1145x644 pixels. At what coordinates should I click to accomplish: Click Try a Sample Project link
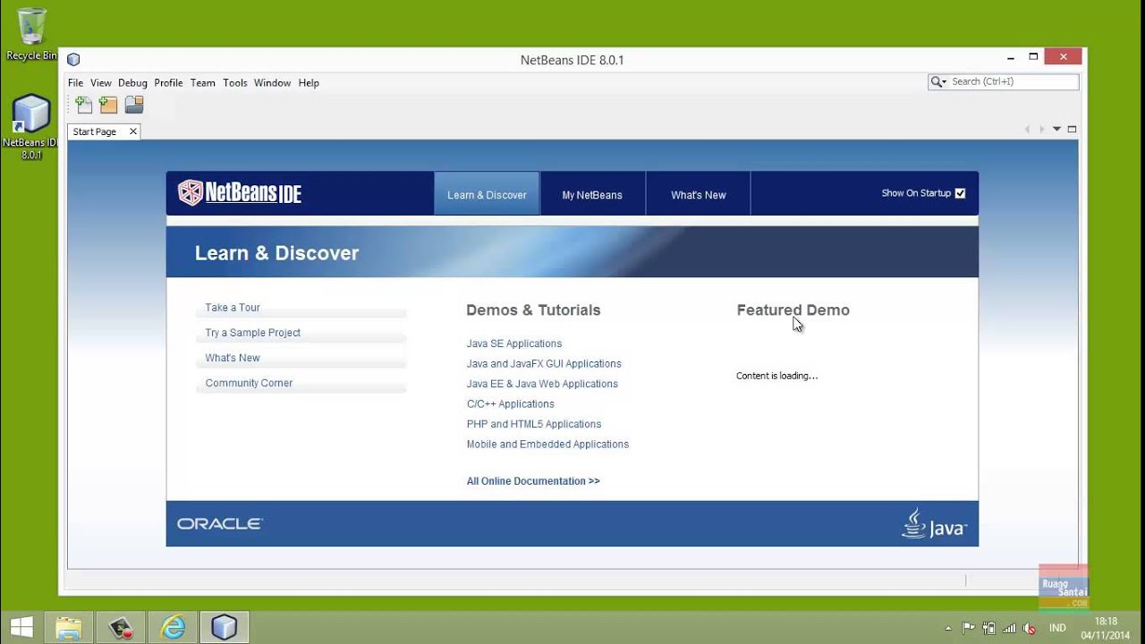[253, 333]
